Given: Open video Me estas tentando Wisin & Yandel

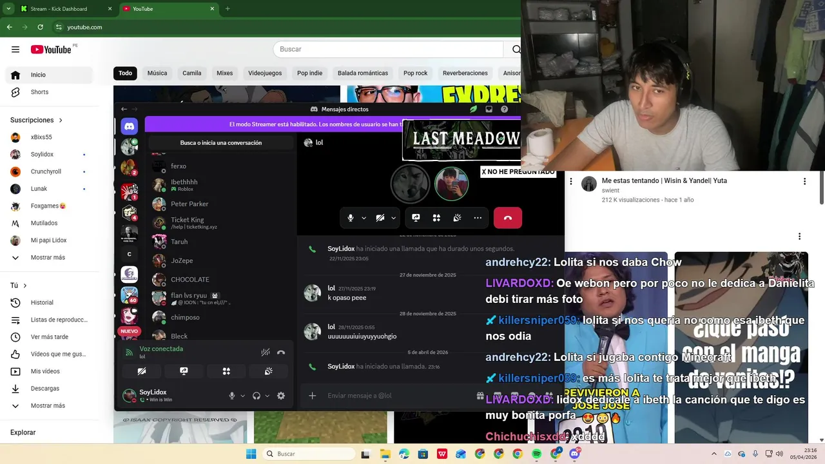Looking at the screenshot, I should click(664, 181).
